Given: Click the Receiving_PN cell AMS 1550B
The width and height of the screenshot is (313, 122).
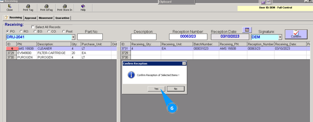Looking at the screenshot, I should [233, 48].
